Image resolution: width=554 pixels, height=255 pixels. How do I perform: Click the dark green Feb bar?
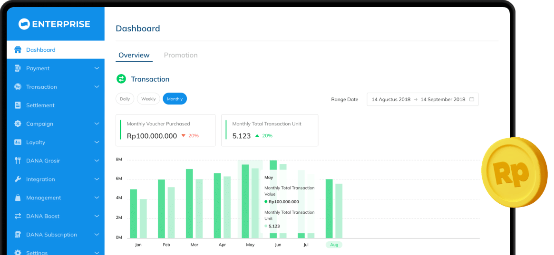[162, 208]
